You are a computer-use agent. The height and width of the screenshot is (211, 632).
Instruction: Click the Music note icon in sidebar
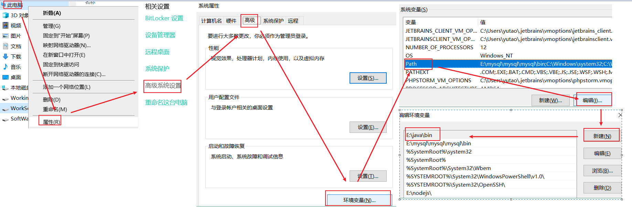[6, 67]
